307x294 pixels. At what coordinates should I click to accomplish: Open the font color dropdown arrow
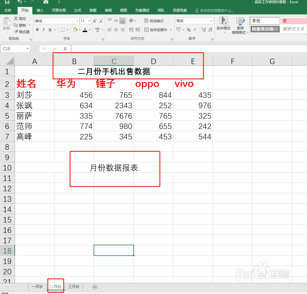(90, 30)
